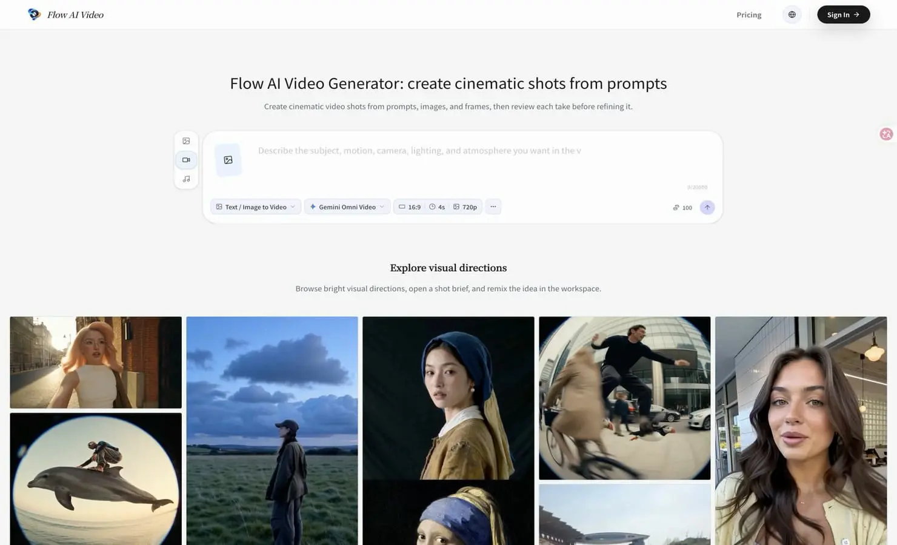Expand Text / Image to Video dropdown
This screenshot has width=897, height=545.
click(256, 206)
